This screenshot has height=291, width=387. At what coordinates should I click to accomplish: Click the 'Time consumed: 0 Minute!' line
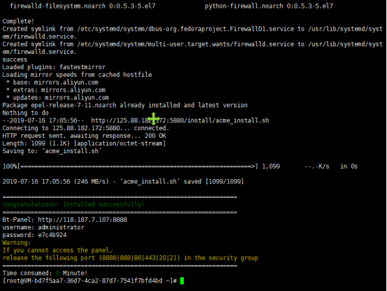[45, 274]
